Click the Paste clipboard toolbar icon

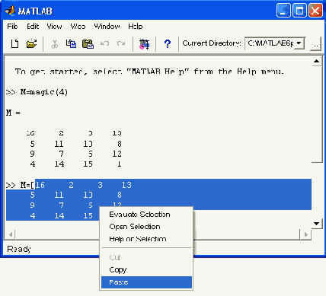click(x=88, y=43)
